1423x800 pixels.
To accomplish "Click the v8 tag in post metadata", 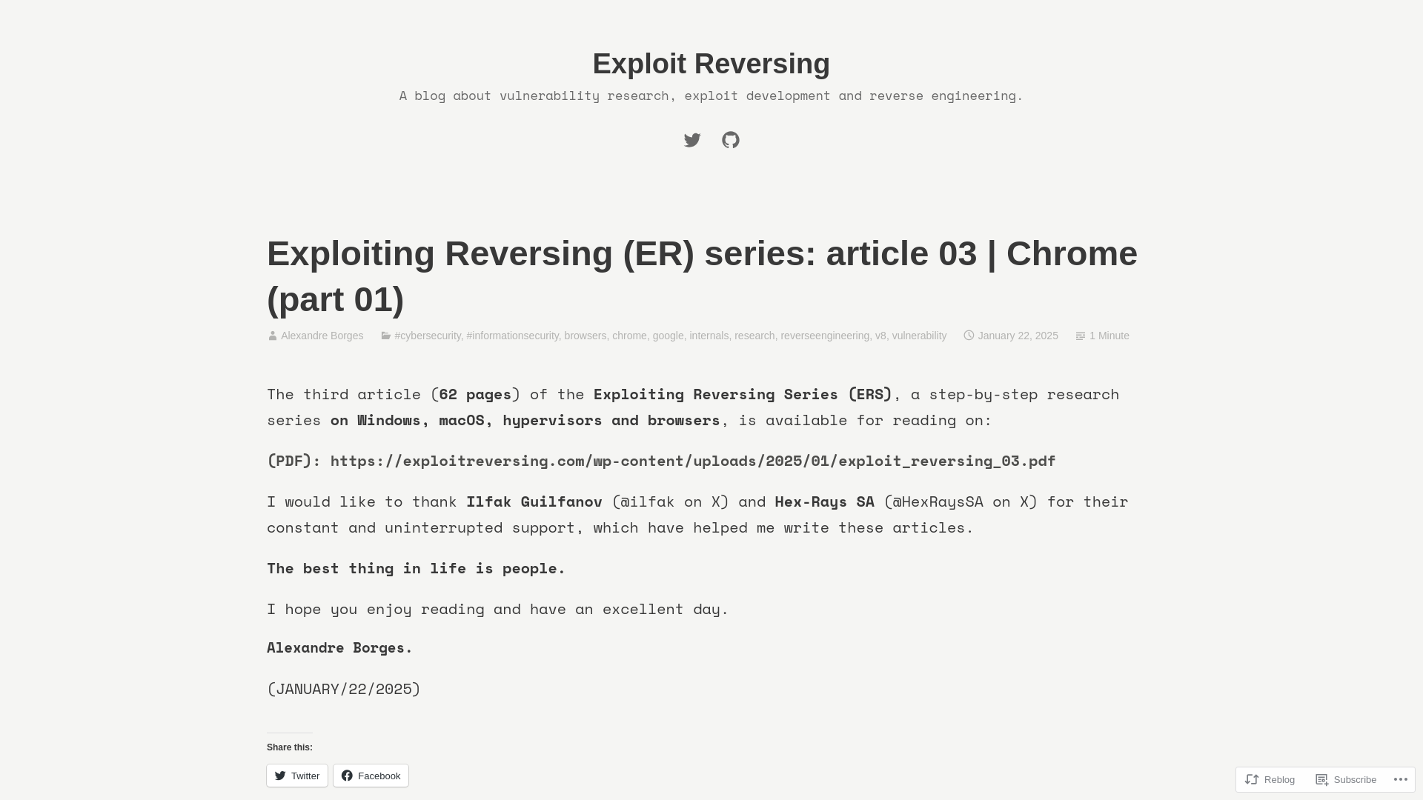I will [880, 335].
